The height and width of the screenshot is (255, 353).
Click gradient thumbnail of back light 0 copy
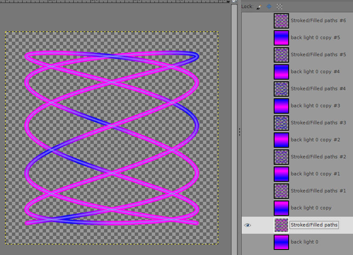tap(281, 208)
